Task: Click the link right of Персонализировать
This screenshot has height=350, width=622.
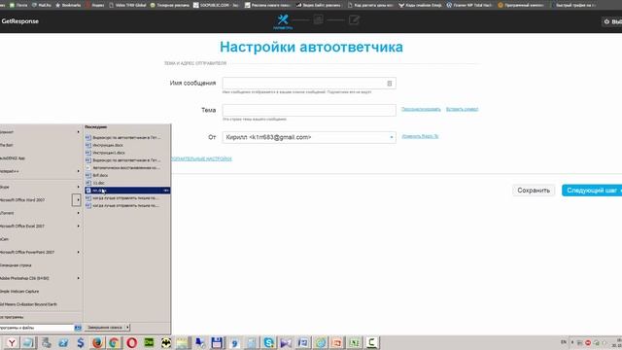Action: point(463,109)
